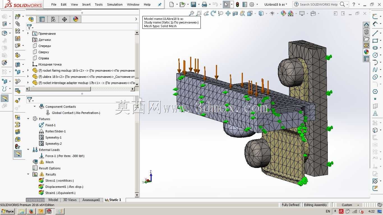This screenshot has width=383, height=215.
Task: Expand rocket fairing mockup 18 b component
Action: 28,71
